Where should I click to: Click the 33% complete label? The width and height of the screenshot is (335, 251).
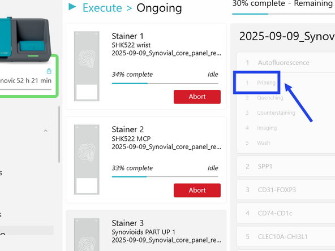[132, 168]
